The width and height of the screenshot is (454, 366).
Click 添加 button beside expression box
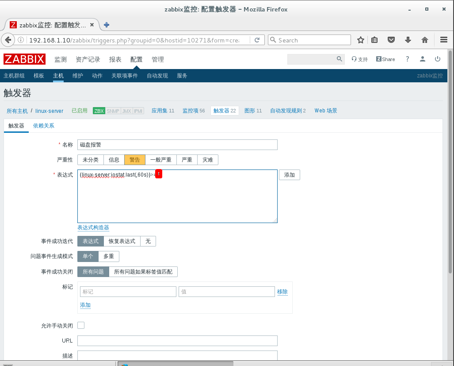pos(289,175)
